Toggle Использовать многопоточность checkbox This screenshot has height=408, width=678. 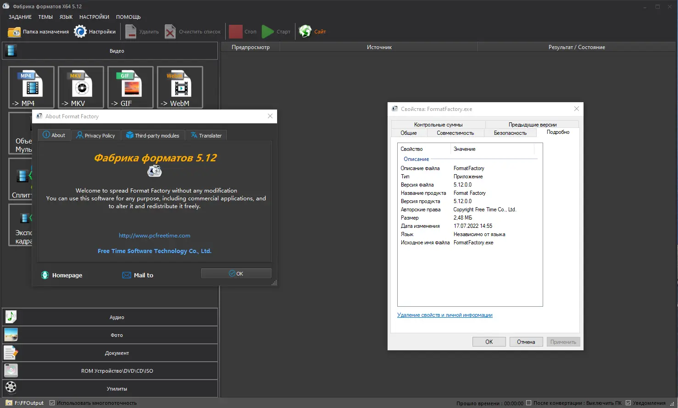tap(52, 403)
